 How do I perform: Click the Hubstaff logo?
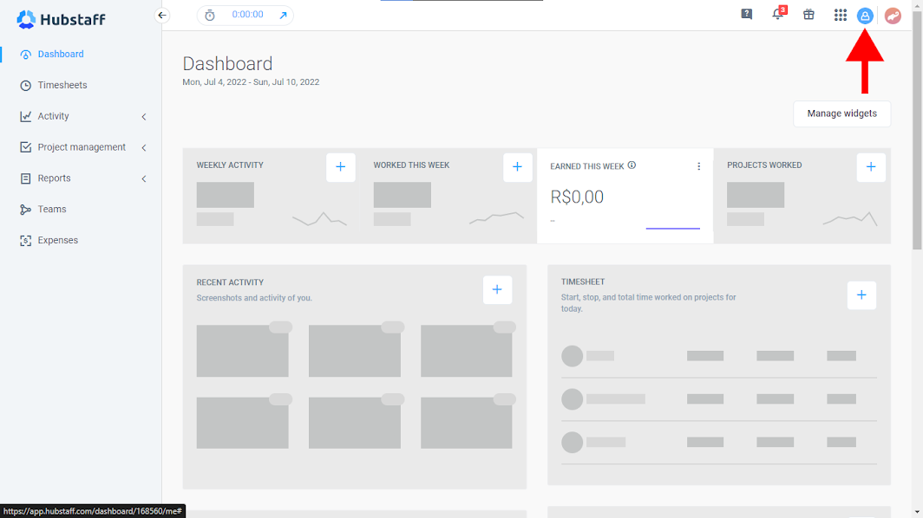click(x=61, y=19)
